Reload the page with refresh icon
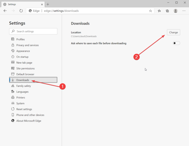189x146 pixels. [21, 11]
